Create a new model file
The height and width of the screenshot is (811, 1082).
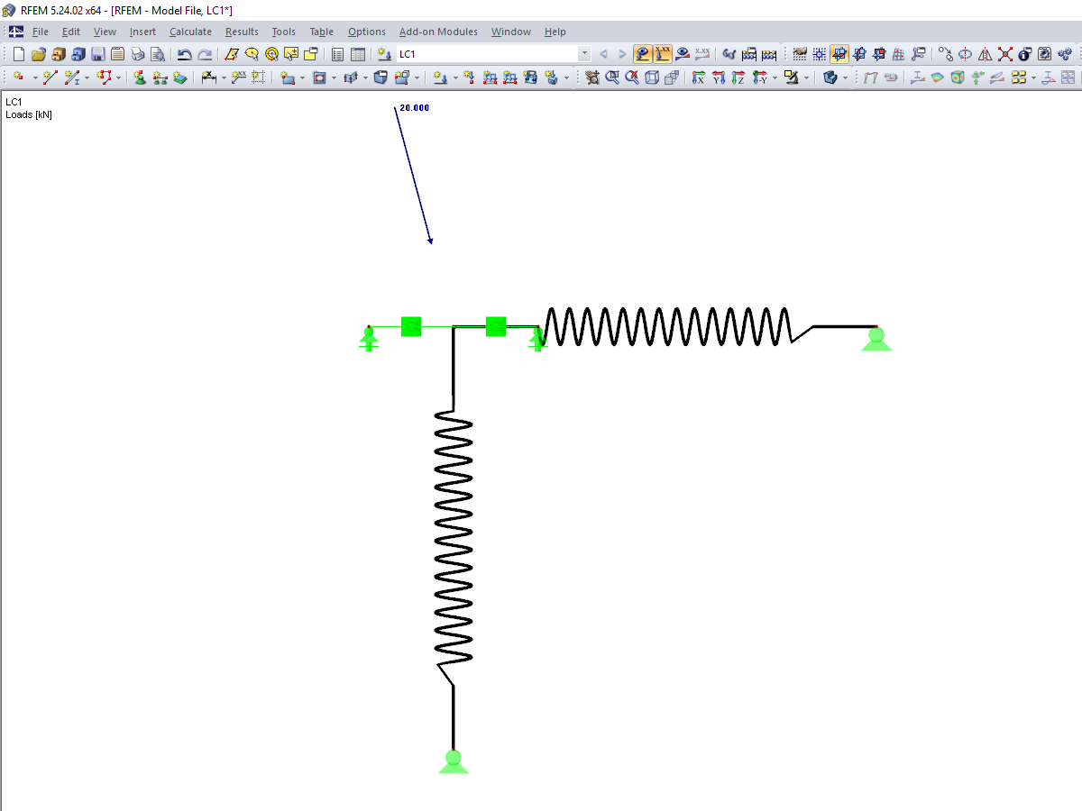19,54
